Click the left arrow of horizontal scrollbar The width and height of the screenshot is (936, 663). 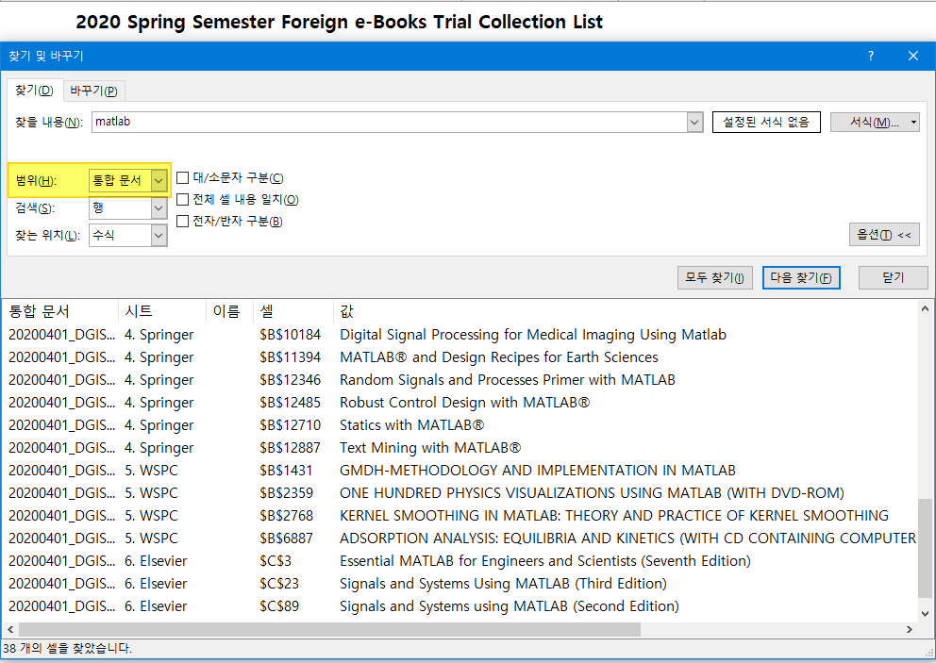[x=10, y=630]
